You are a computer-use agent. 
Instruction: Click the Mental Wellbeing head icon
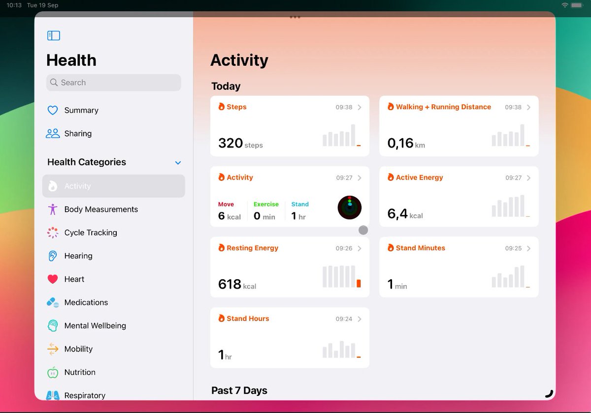pyautogui.click(x=53, y=325)
